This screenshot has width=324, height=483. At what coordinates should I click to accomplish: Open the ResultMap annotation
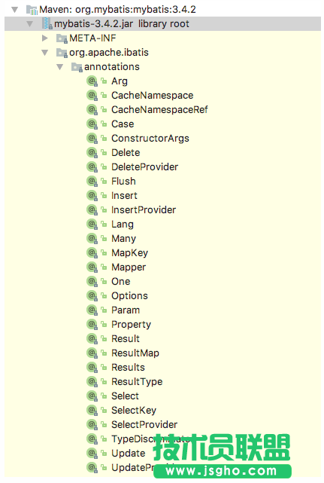pos(135,353)
